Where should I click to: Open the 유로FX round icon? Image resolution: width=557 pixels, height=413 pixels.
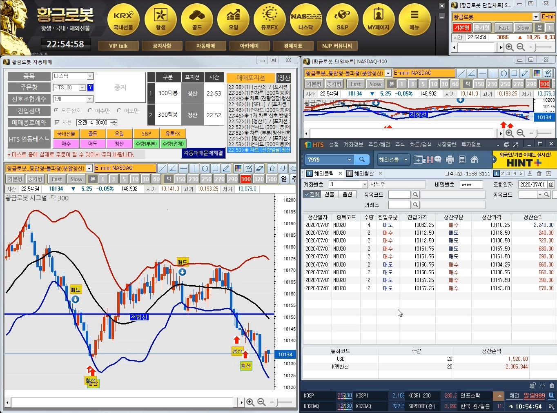270,20
